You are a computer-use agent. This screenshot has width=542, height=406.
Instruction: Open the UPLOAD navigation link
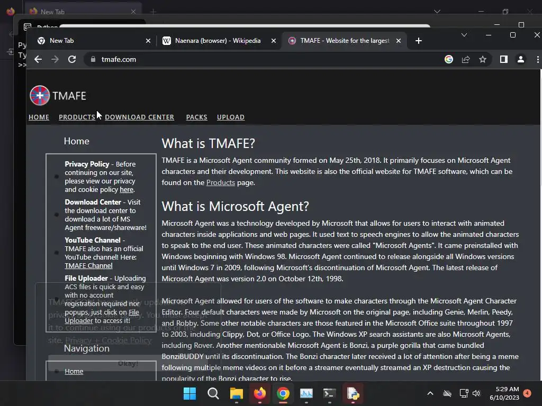coord(231,117)
